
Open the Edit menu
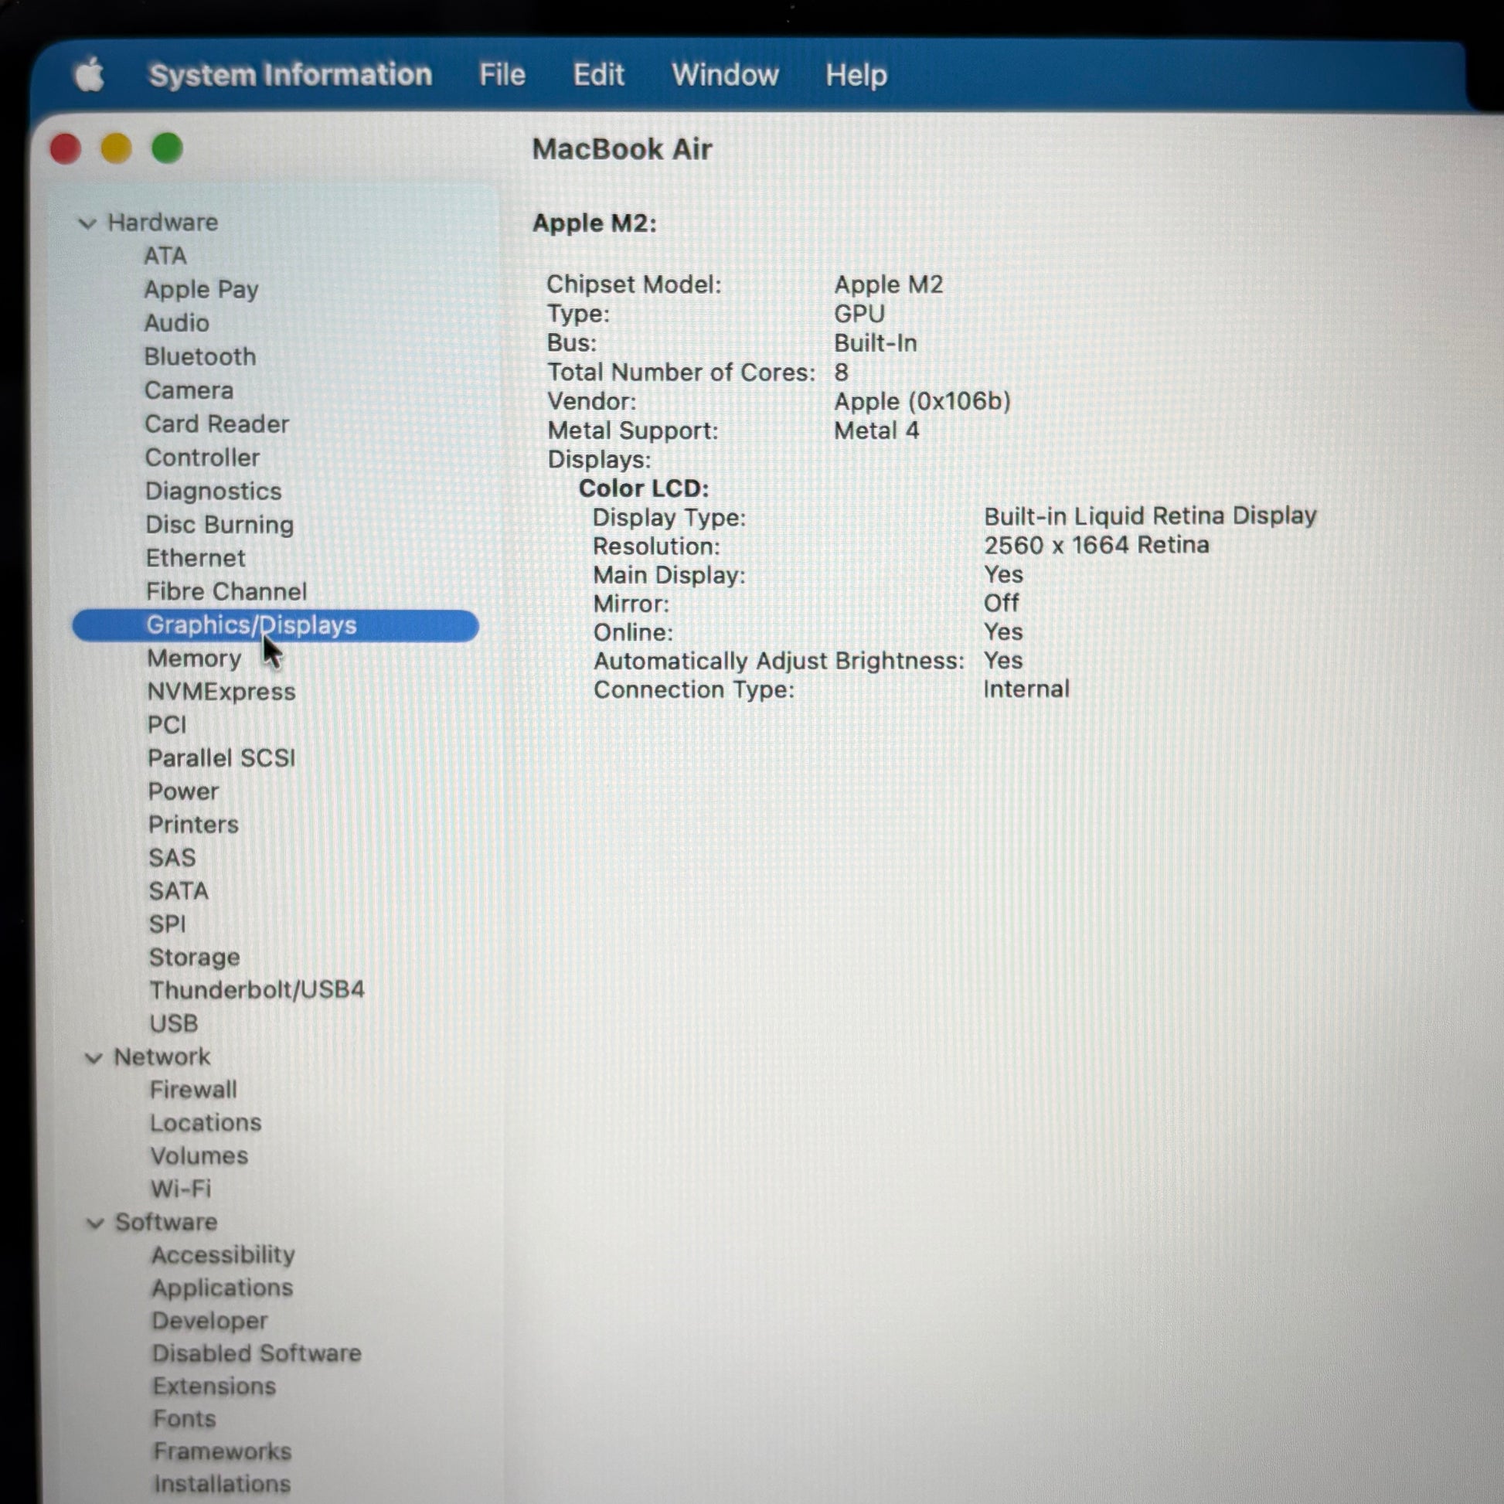click(x=598, y=76)
